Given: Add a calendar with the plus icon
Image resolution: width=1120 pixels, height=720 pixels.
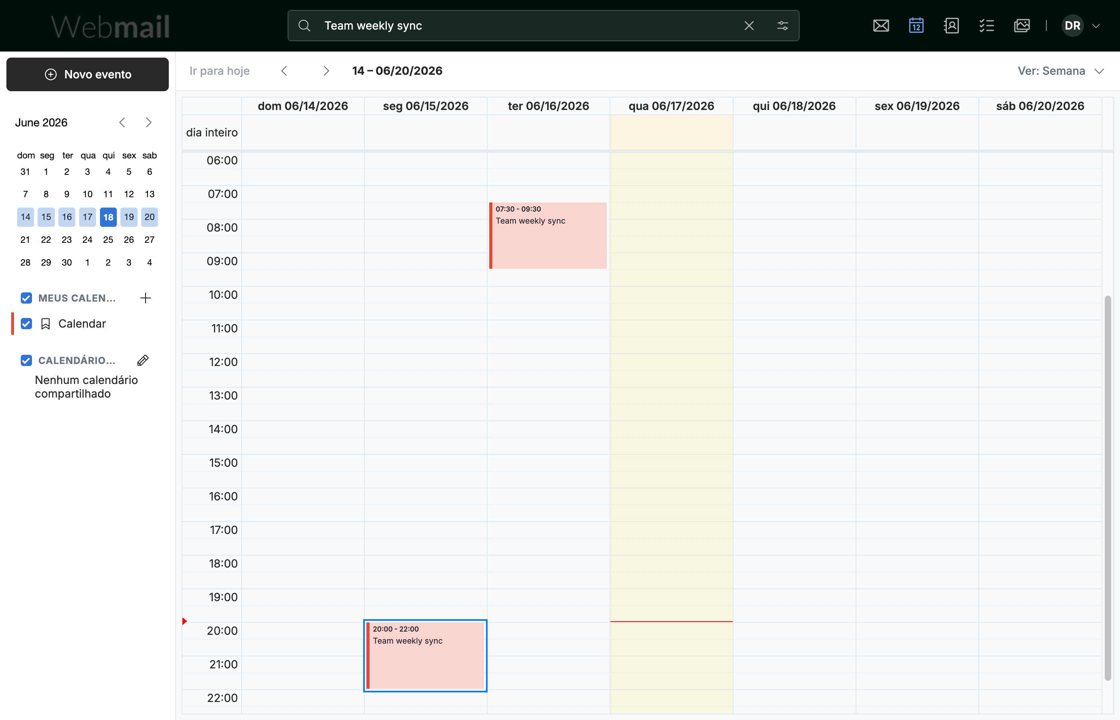Looking at the screenshot, I should coord(145,298).
